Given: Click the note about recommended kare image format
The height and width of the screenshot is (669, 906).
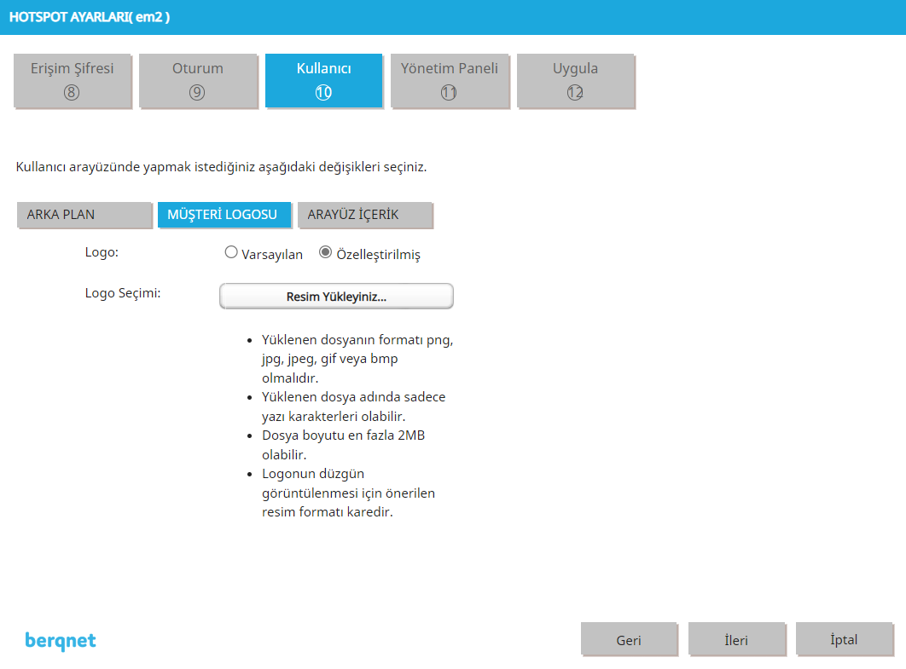Looking at the screenshot, I should 348,493.
